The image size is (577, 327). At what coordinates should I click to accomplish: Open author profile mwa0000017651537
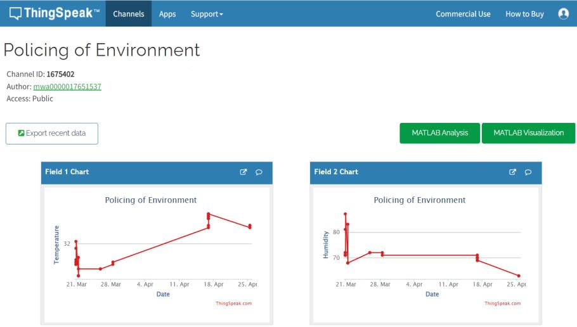[67, 86]
